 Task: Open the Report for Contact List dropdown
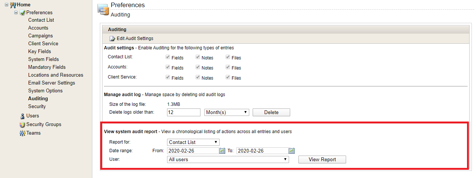click(193, 142)
